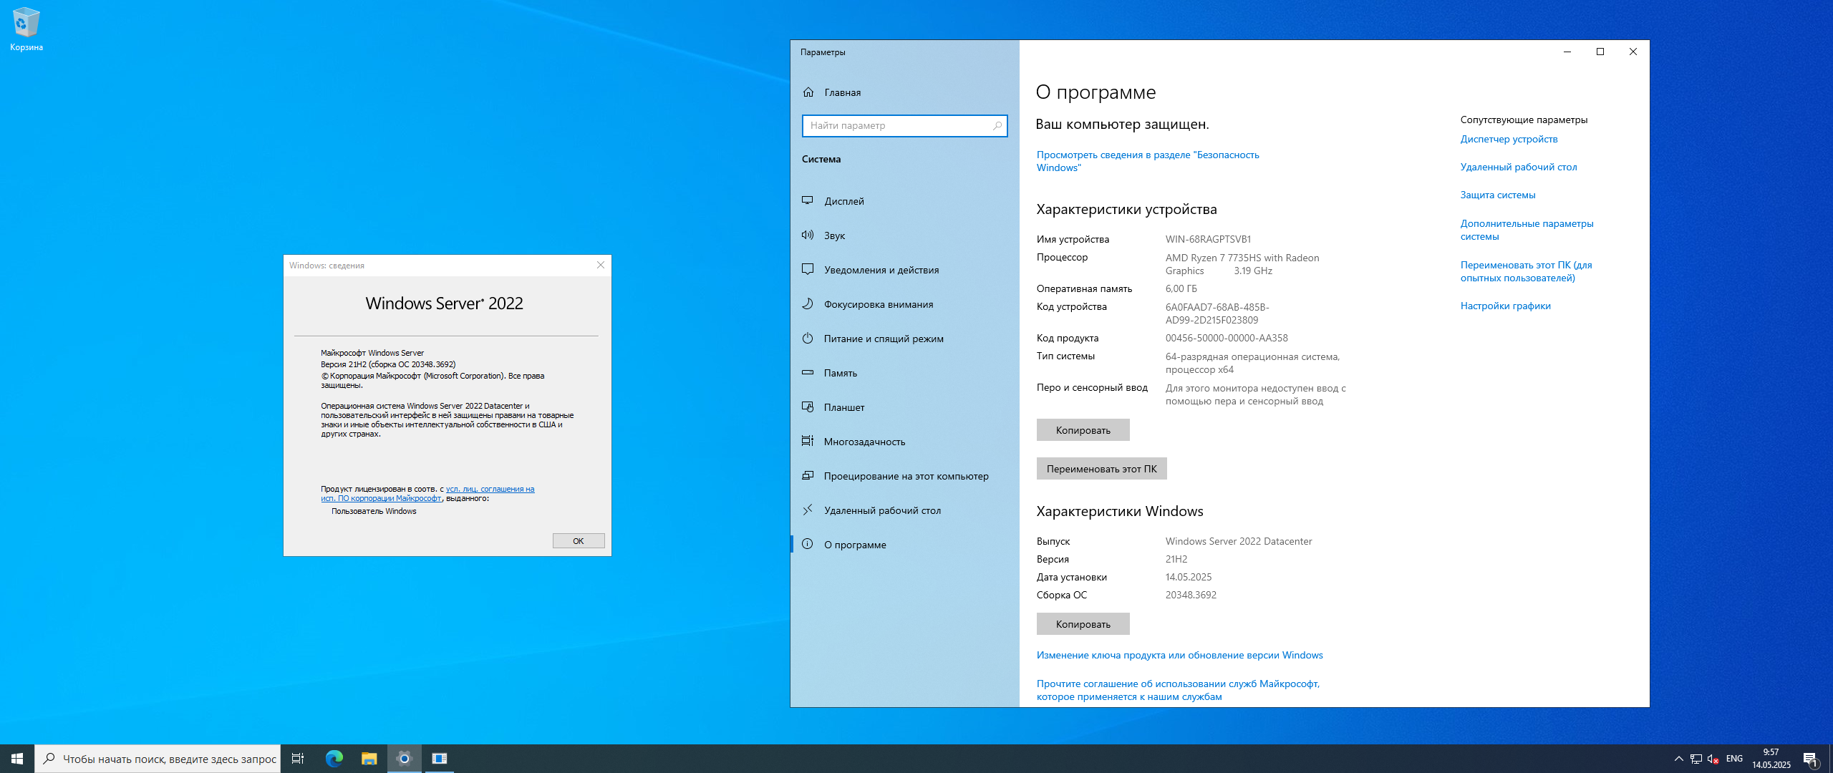This screenshot has width=1833, height=773.
Task: Click the About info icon in the sidebar
Action: click(808, 544)
